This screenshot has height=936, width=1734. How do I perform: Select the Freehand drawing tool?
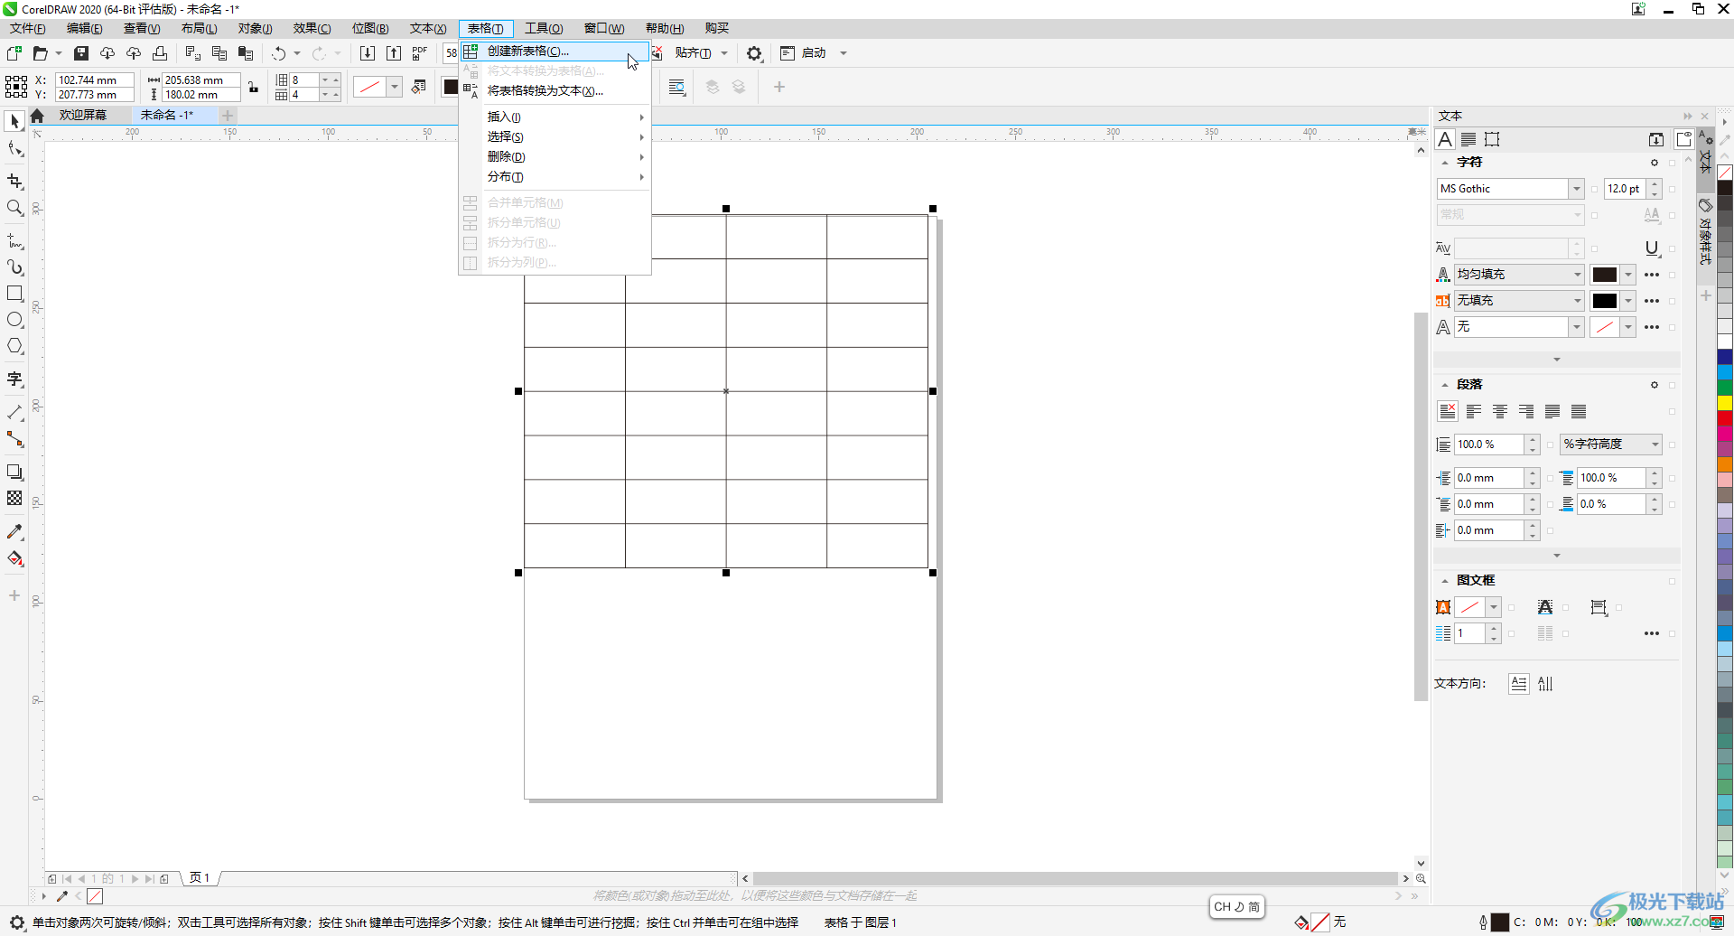(x=14, y=241)
